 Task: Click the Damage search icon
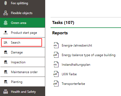[6, 52]
